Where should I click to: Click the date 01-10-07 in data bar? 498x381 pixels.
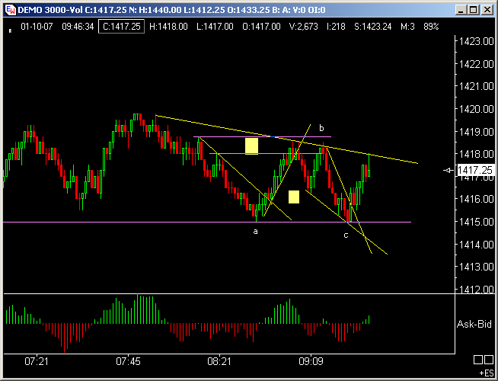point(37,27)
